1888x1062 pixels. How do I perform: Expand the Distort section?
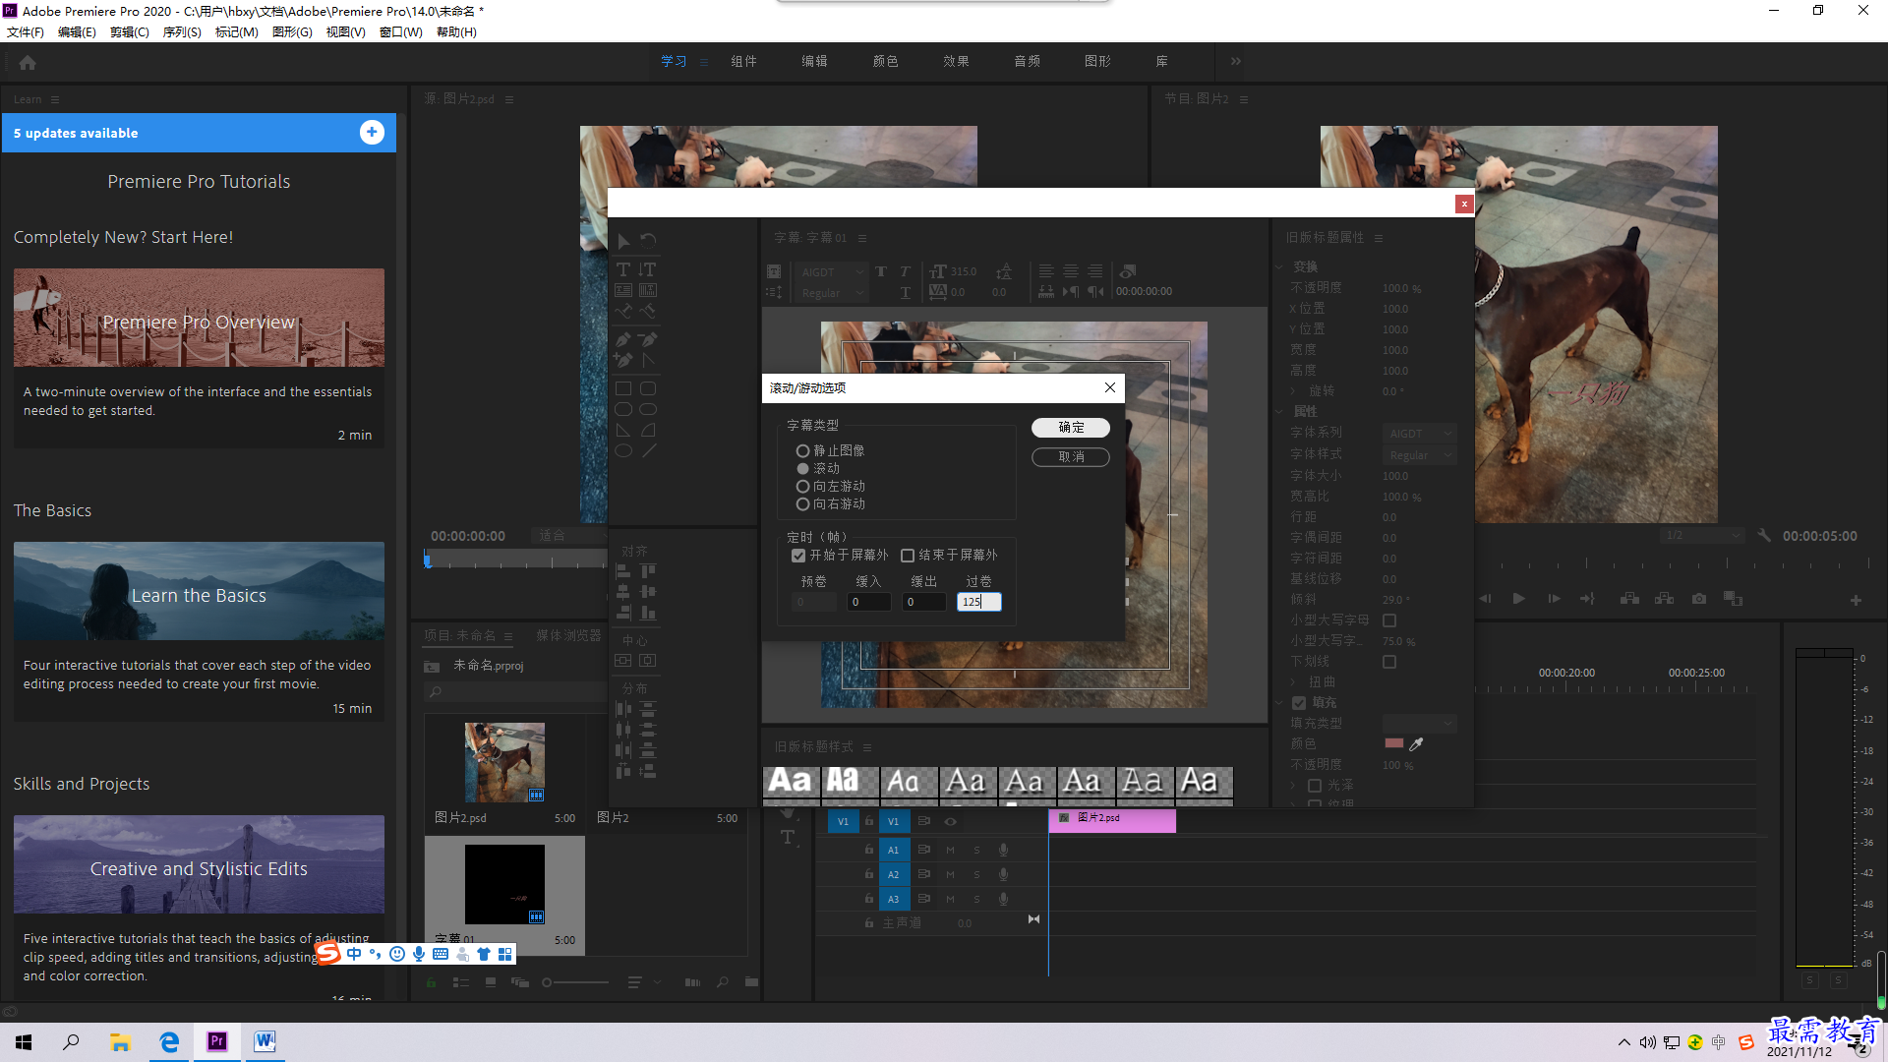[1294, 682]
